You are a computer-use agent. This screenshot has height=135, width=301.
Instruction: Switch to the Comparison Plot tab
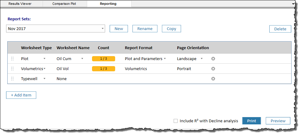(64, 4)
